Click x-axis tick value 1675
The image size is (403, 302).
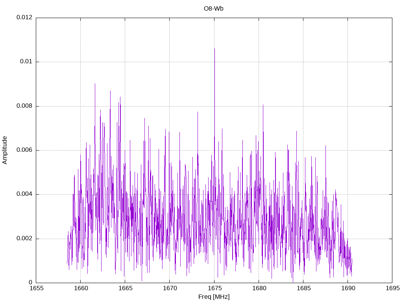[214, 288]
